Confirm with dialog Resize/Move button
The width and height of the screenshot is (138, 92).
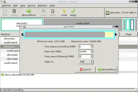[x=107, y=69]
